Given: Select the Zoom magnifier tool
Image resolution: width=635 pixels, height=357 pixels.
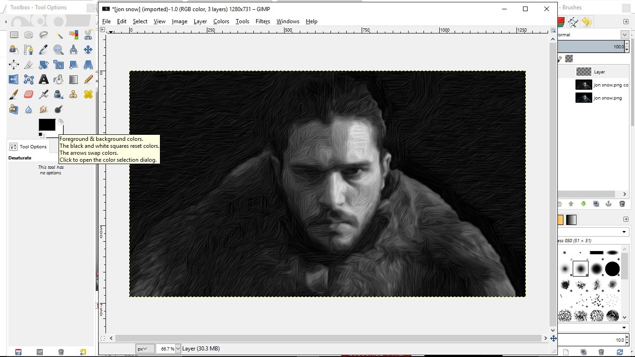Looking at the screenshot, I should (59, 50).
